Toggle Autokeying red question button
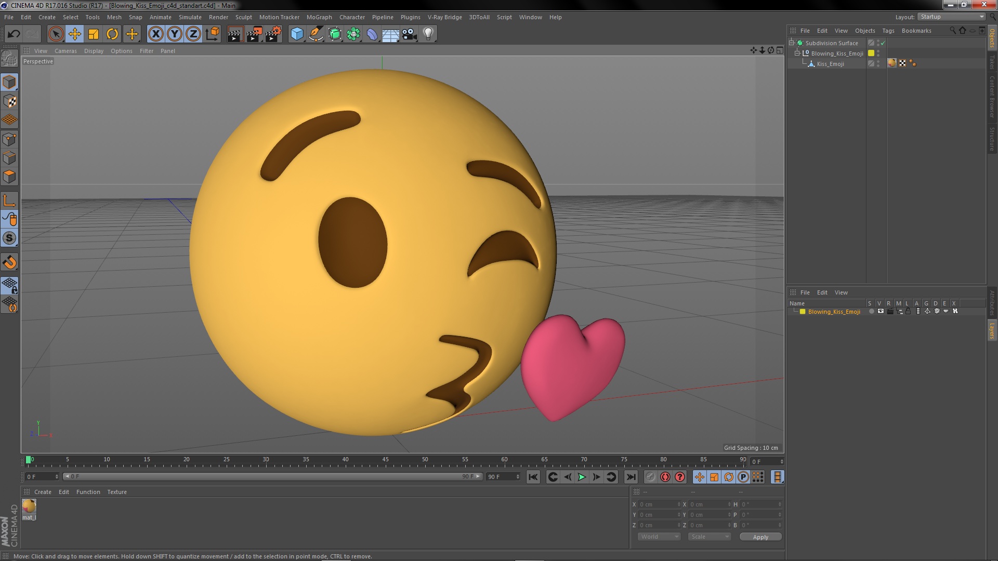This screenshot has height=561, width=998. point(679,477)
